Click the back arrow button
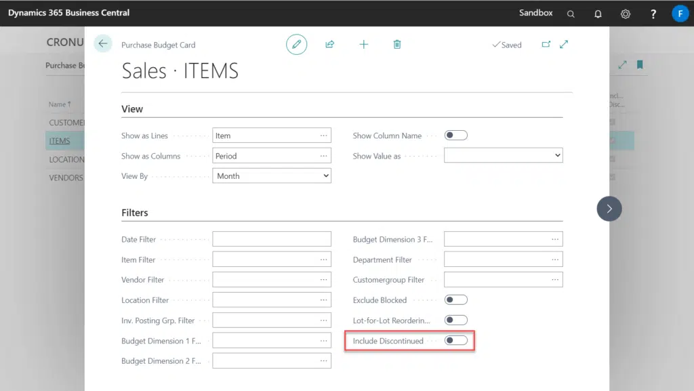This screenshot has width=694, height=391. click(103, 44)
